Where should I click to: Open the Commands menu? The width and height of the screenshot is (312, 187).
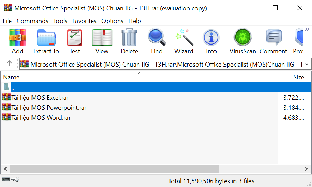point(33,21)
